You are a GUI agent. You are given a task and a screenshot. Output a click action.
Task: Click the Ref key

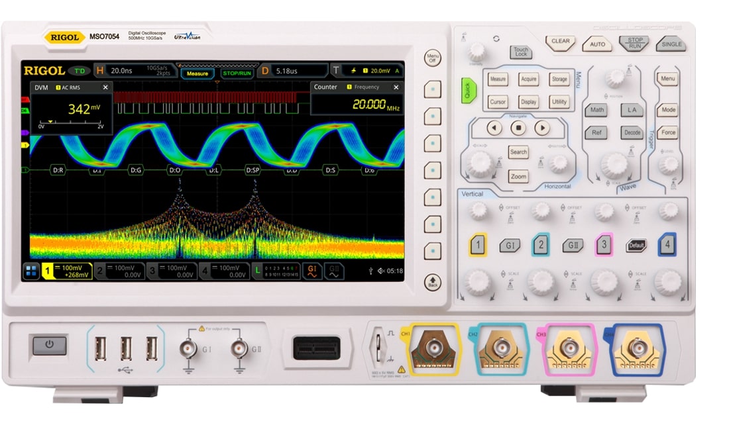pos(596,133)
